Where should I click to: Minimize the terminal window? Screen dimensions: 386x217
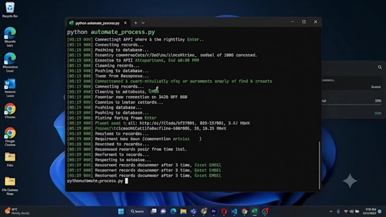tap(292, 22)
